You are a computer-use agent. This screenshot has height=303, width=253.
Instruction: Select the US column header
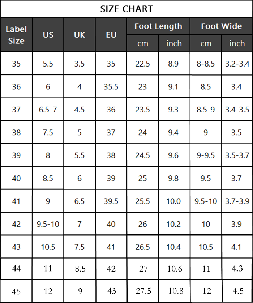[x=48, y=35]
